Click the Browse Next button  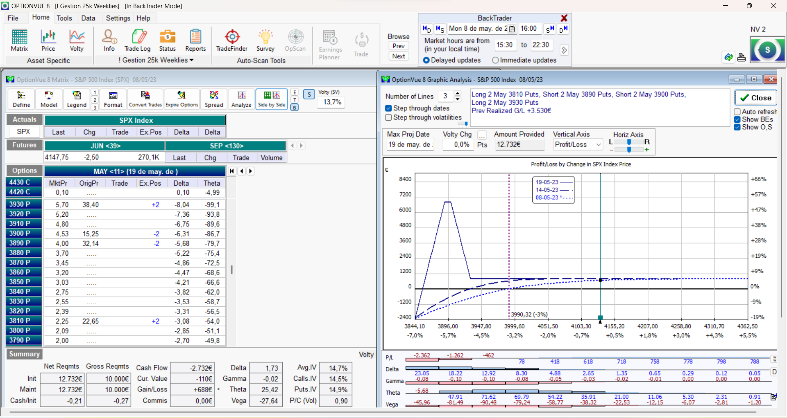[399, 56]
